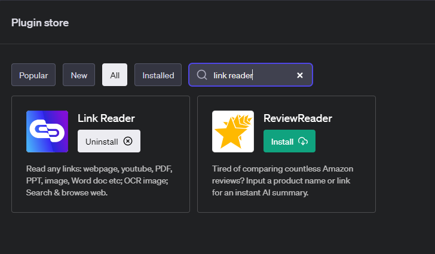Screen dimensions: 435x254
Task: Focus the plugin search input field
Action: 251,75
